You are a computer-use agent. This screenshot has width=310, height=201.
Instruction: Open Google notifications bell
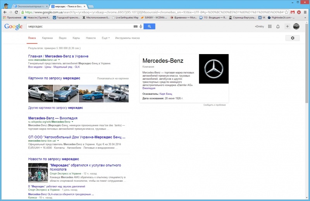coord(278,26)
